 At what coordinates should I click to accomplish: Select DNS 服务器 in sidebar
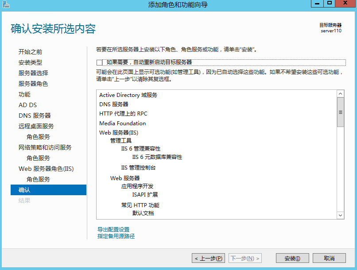pyautogui.click(x=35, y=116)
